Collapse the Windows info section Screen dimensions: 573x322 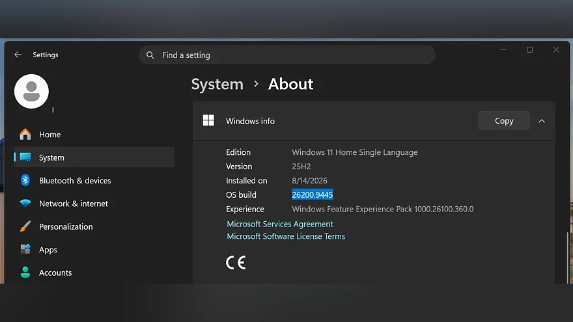tap(542, 121)
